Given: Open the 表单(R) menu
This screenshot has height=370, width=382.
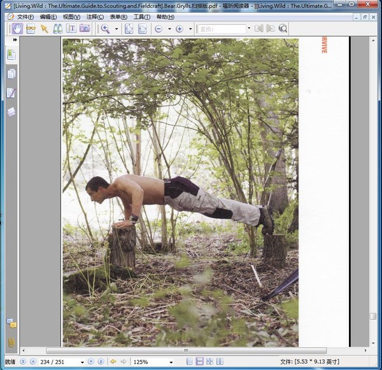Looking at the screenshot, I should coord(118,17).
